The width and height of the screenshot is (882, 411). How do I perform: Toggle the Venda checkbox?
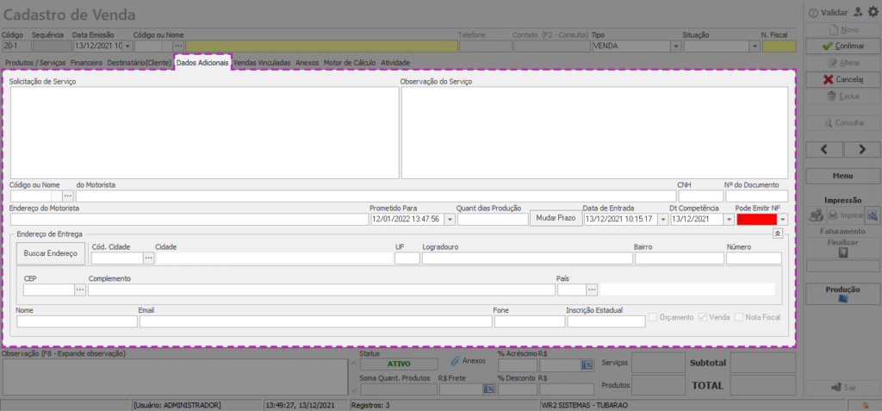pyautogui.click(x=703, y=317)
